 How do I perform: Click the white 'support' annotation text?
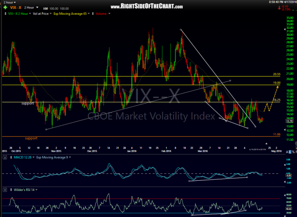pos(27,103)
